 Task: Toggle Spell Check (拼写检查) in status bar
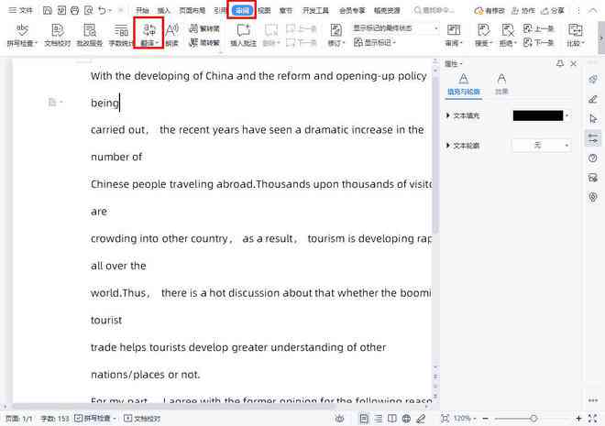click(95, 419)
